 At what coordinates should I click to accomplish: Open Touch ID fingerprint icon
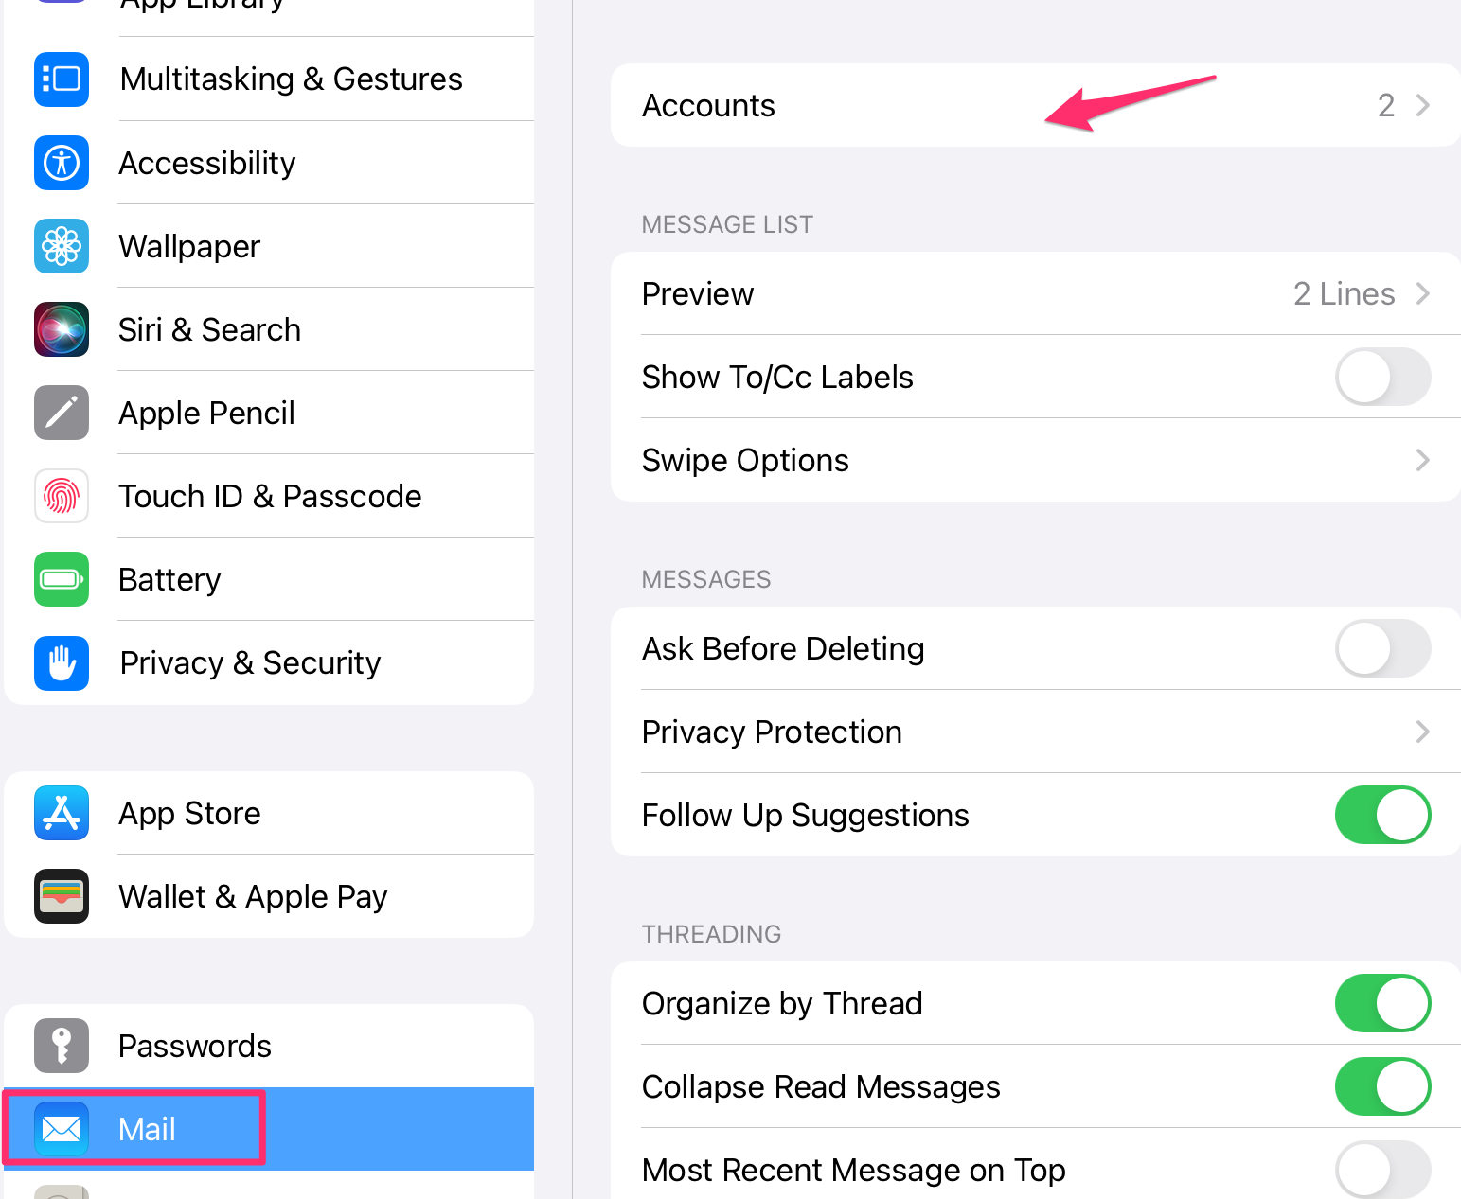pyautogui.click(x=62, y=496)
